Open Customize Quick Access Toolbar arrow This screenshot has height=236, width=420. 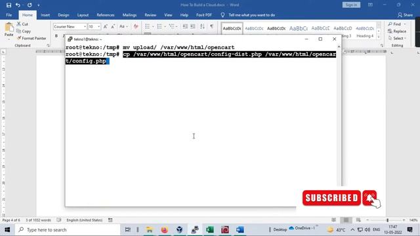[39, 5]
